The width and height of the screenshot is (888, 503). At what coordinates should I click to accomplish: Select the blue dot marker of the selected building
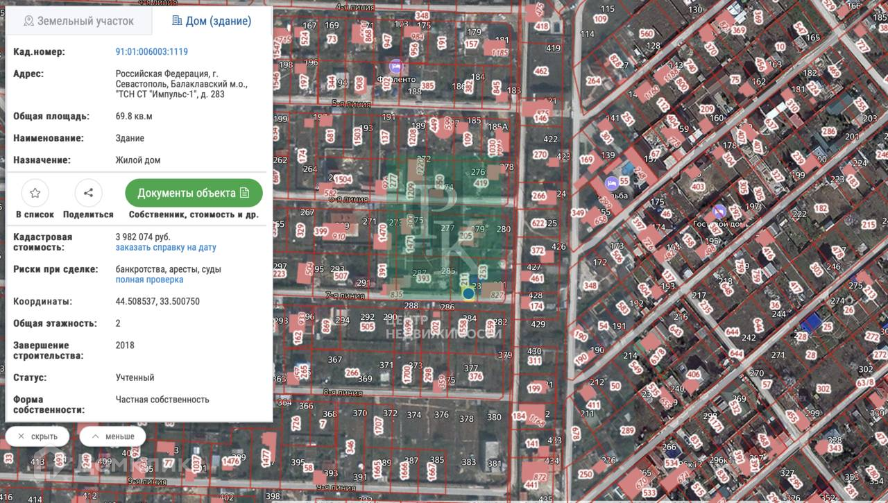pos(468,293)
